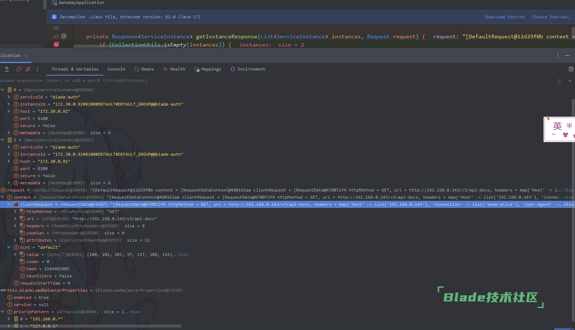Click the field icon next to port = 8100 under host 172.30.0.92
Viewport: 575px width, 330px height.
16,118
